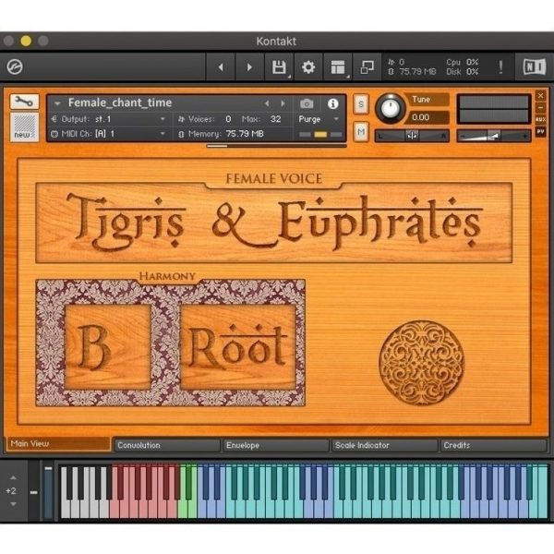Go to previous instrument with left arrow toolbar button
The image size is (554, 554).
[x=221, y=67]
